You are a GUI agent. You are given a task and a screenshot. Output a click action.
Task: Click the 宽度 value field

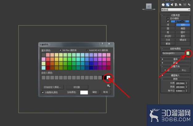pos(180,87)
